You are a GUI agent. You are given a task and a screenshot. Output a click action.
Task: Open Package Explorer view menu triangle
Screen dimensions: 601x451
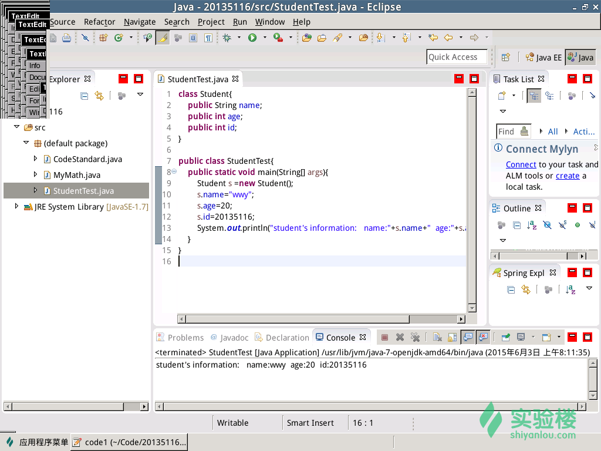pyautogui.click(x=140, y=95)
